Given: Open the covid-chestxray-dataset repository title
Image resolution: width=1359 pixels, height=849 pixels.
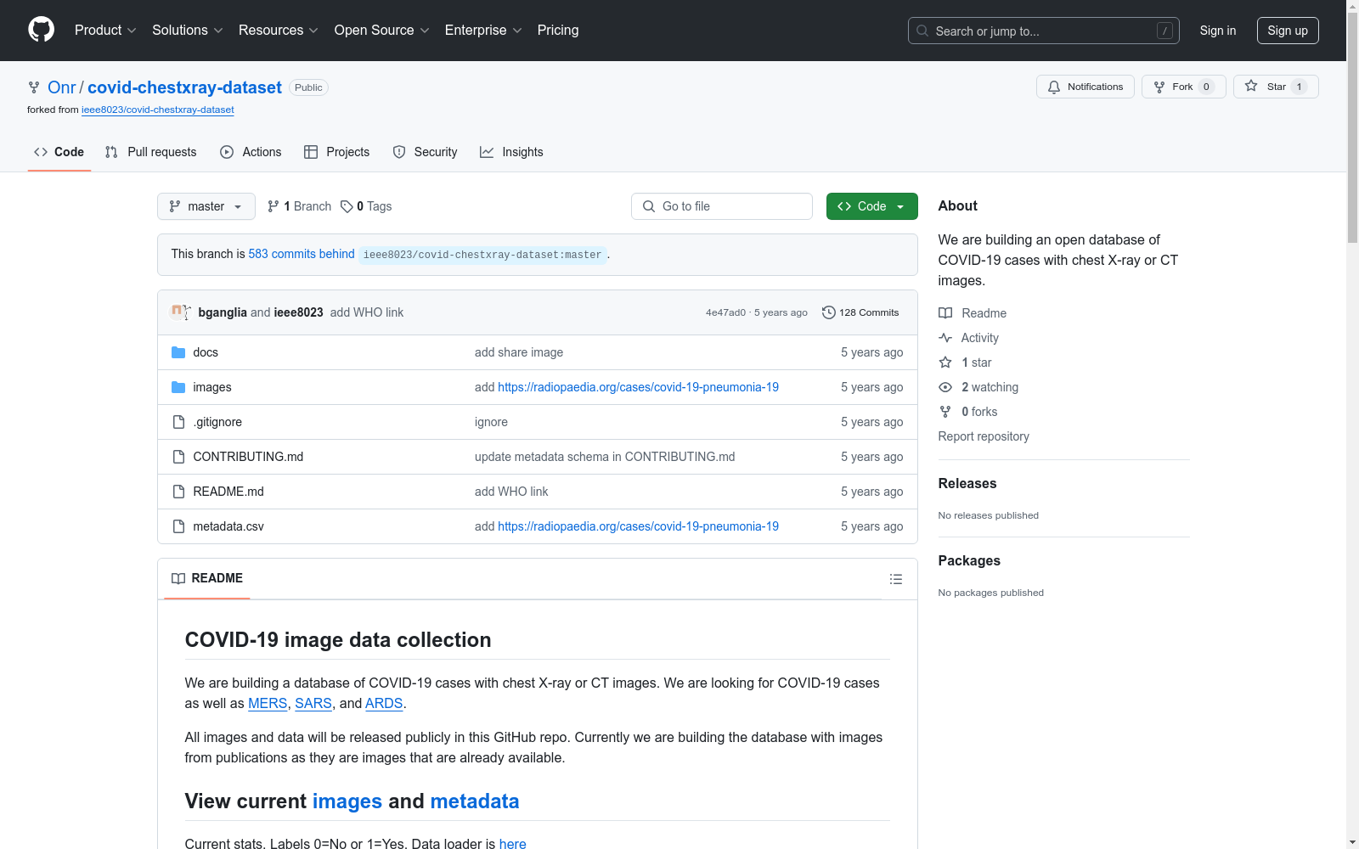Looking at the screenshot, I should click(x=184, y=87).
